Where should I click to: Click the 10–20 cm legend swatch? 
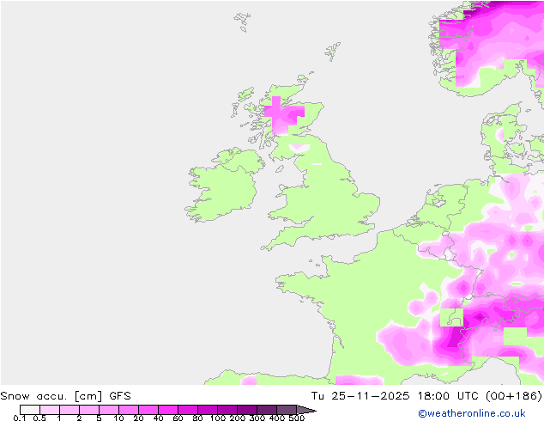click(x=129, y=410)
